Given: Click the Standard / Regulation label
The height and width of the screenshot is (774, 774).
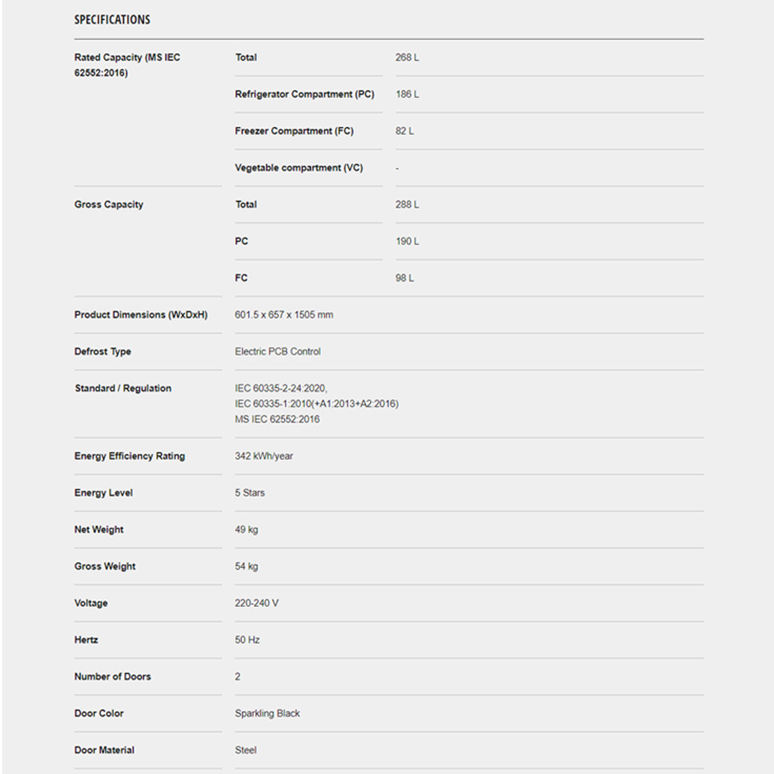Looking at the screenshot, I should (123, 388).
